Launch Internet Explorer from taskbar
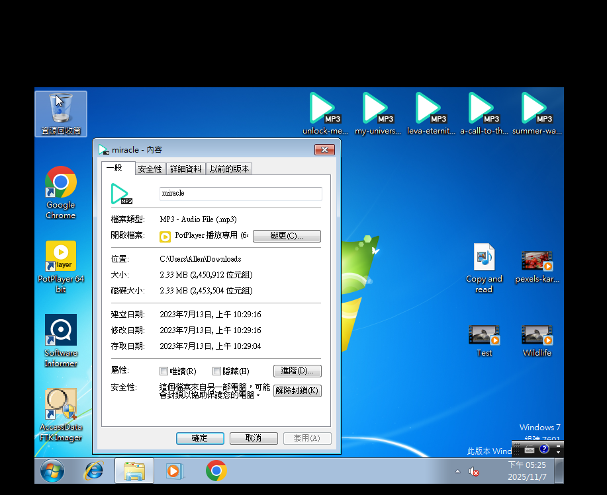 (94, 471)
